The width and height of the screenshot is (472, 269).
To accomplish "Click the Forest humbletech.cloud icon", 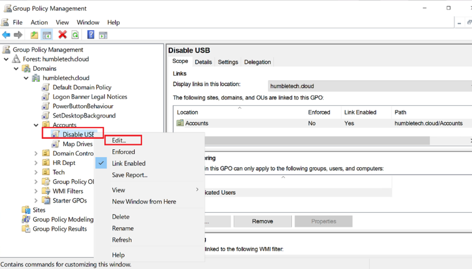I will point(16,59).
